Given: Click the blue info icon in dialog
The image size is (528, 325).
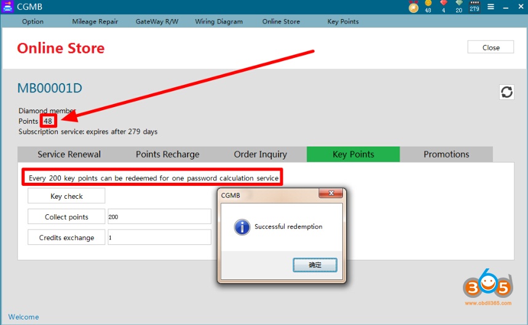Looking at the screenshot, I should click(x=242, y=227).
